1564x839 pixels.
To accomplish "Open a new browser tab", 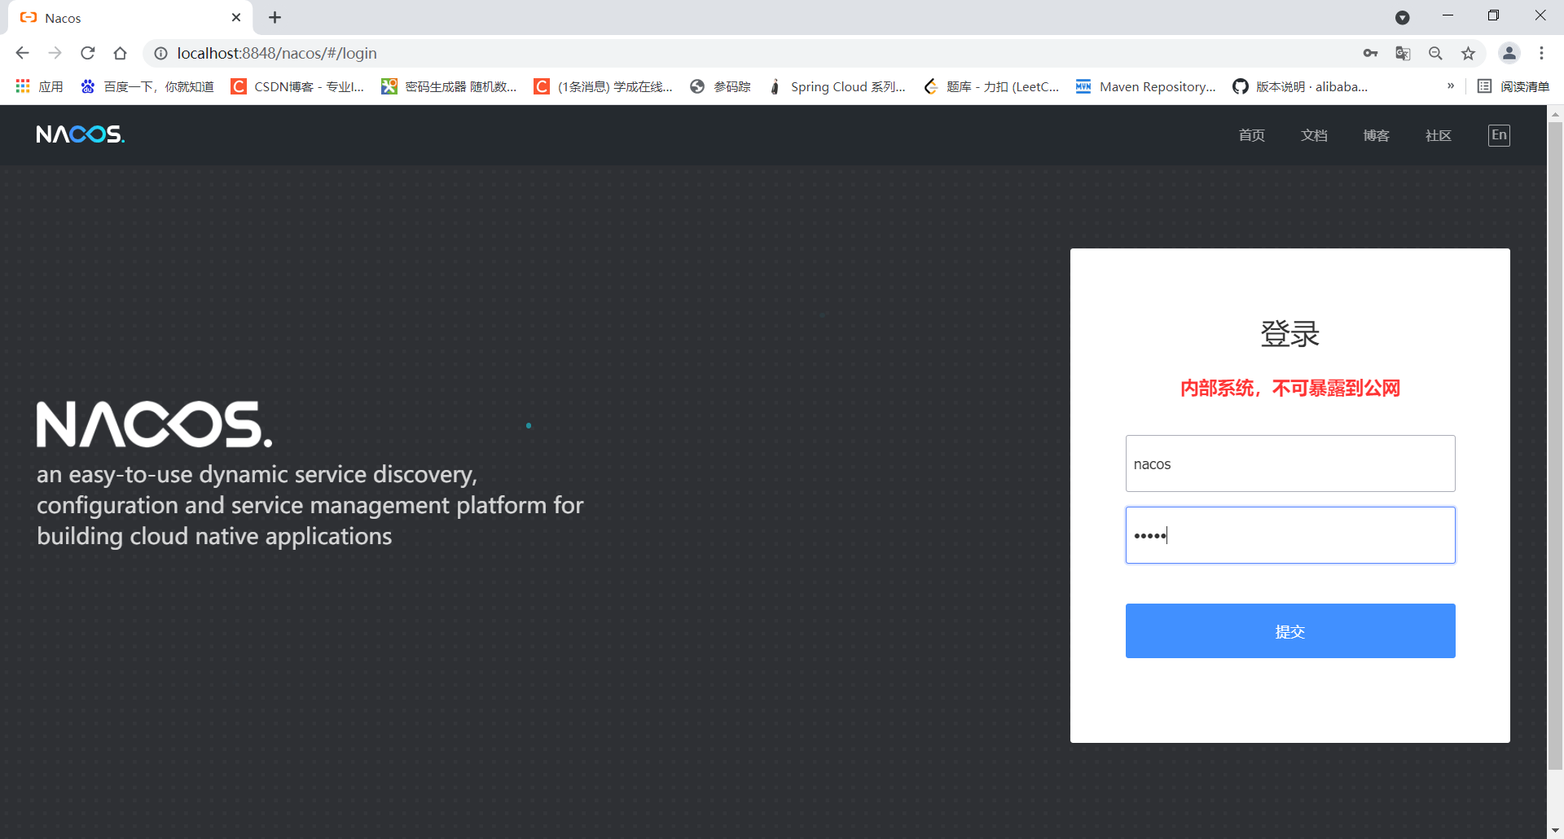I will pyautogui.click(x=275, y=17).
